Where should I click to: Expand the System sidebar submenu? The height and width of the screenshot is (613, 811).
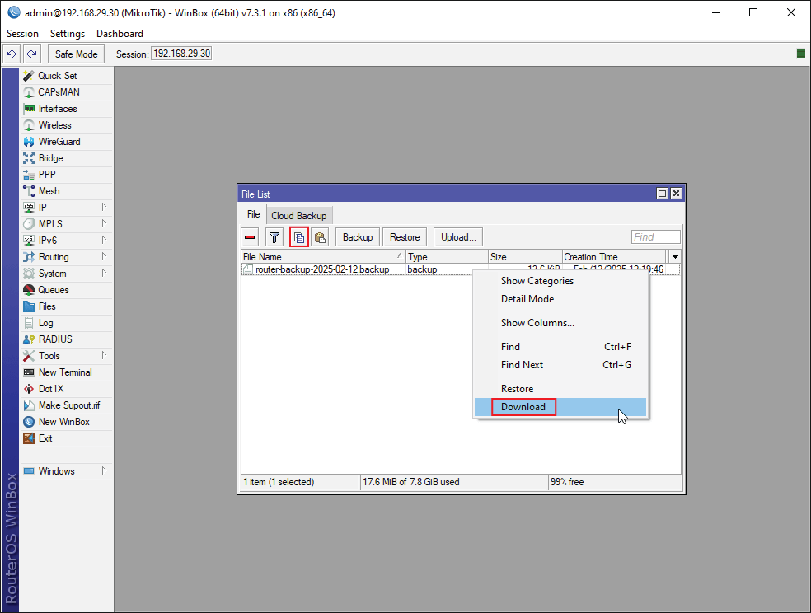coord(52,273)
